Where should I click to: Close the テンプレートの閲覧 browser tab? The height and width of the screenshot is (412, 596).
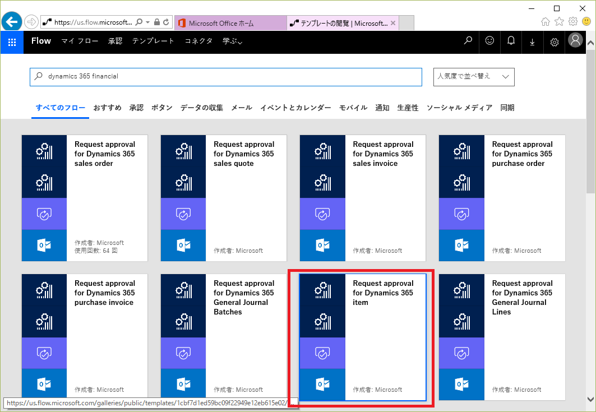[x=393, y=23]
